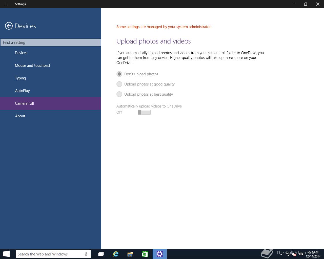
Task: Go back using the Devices back arrow
Action: coord(9,26)
